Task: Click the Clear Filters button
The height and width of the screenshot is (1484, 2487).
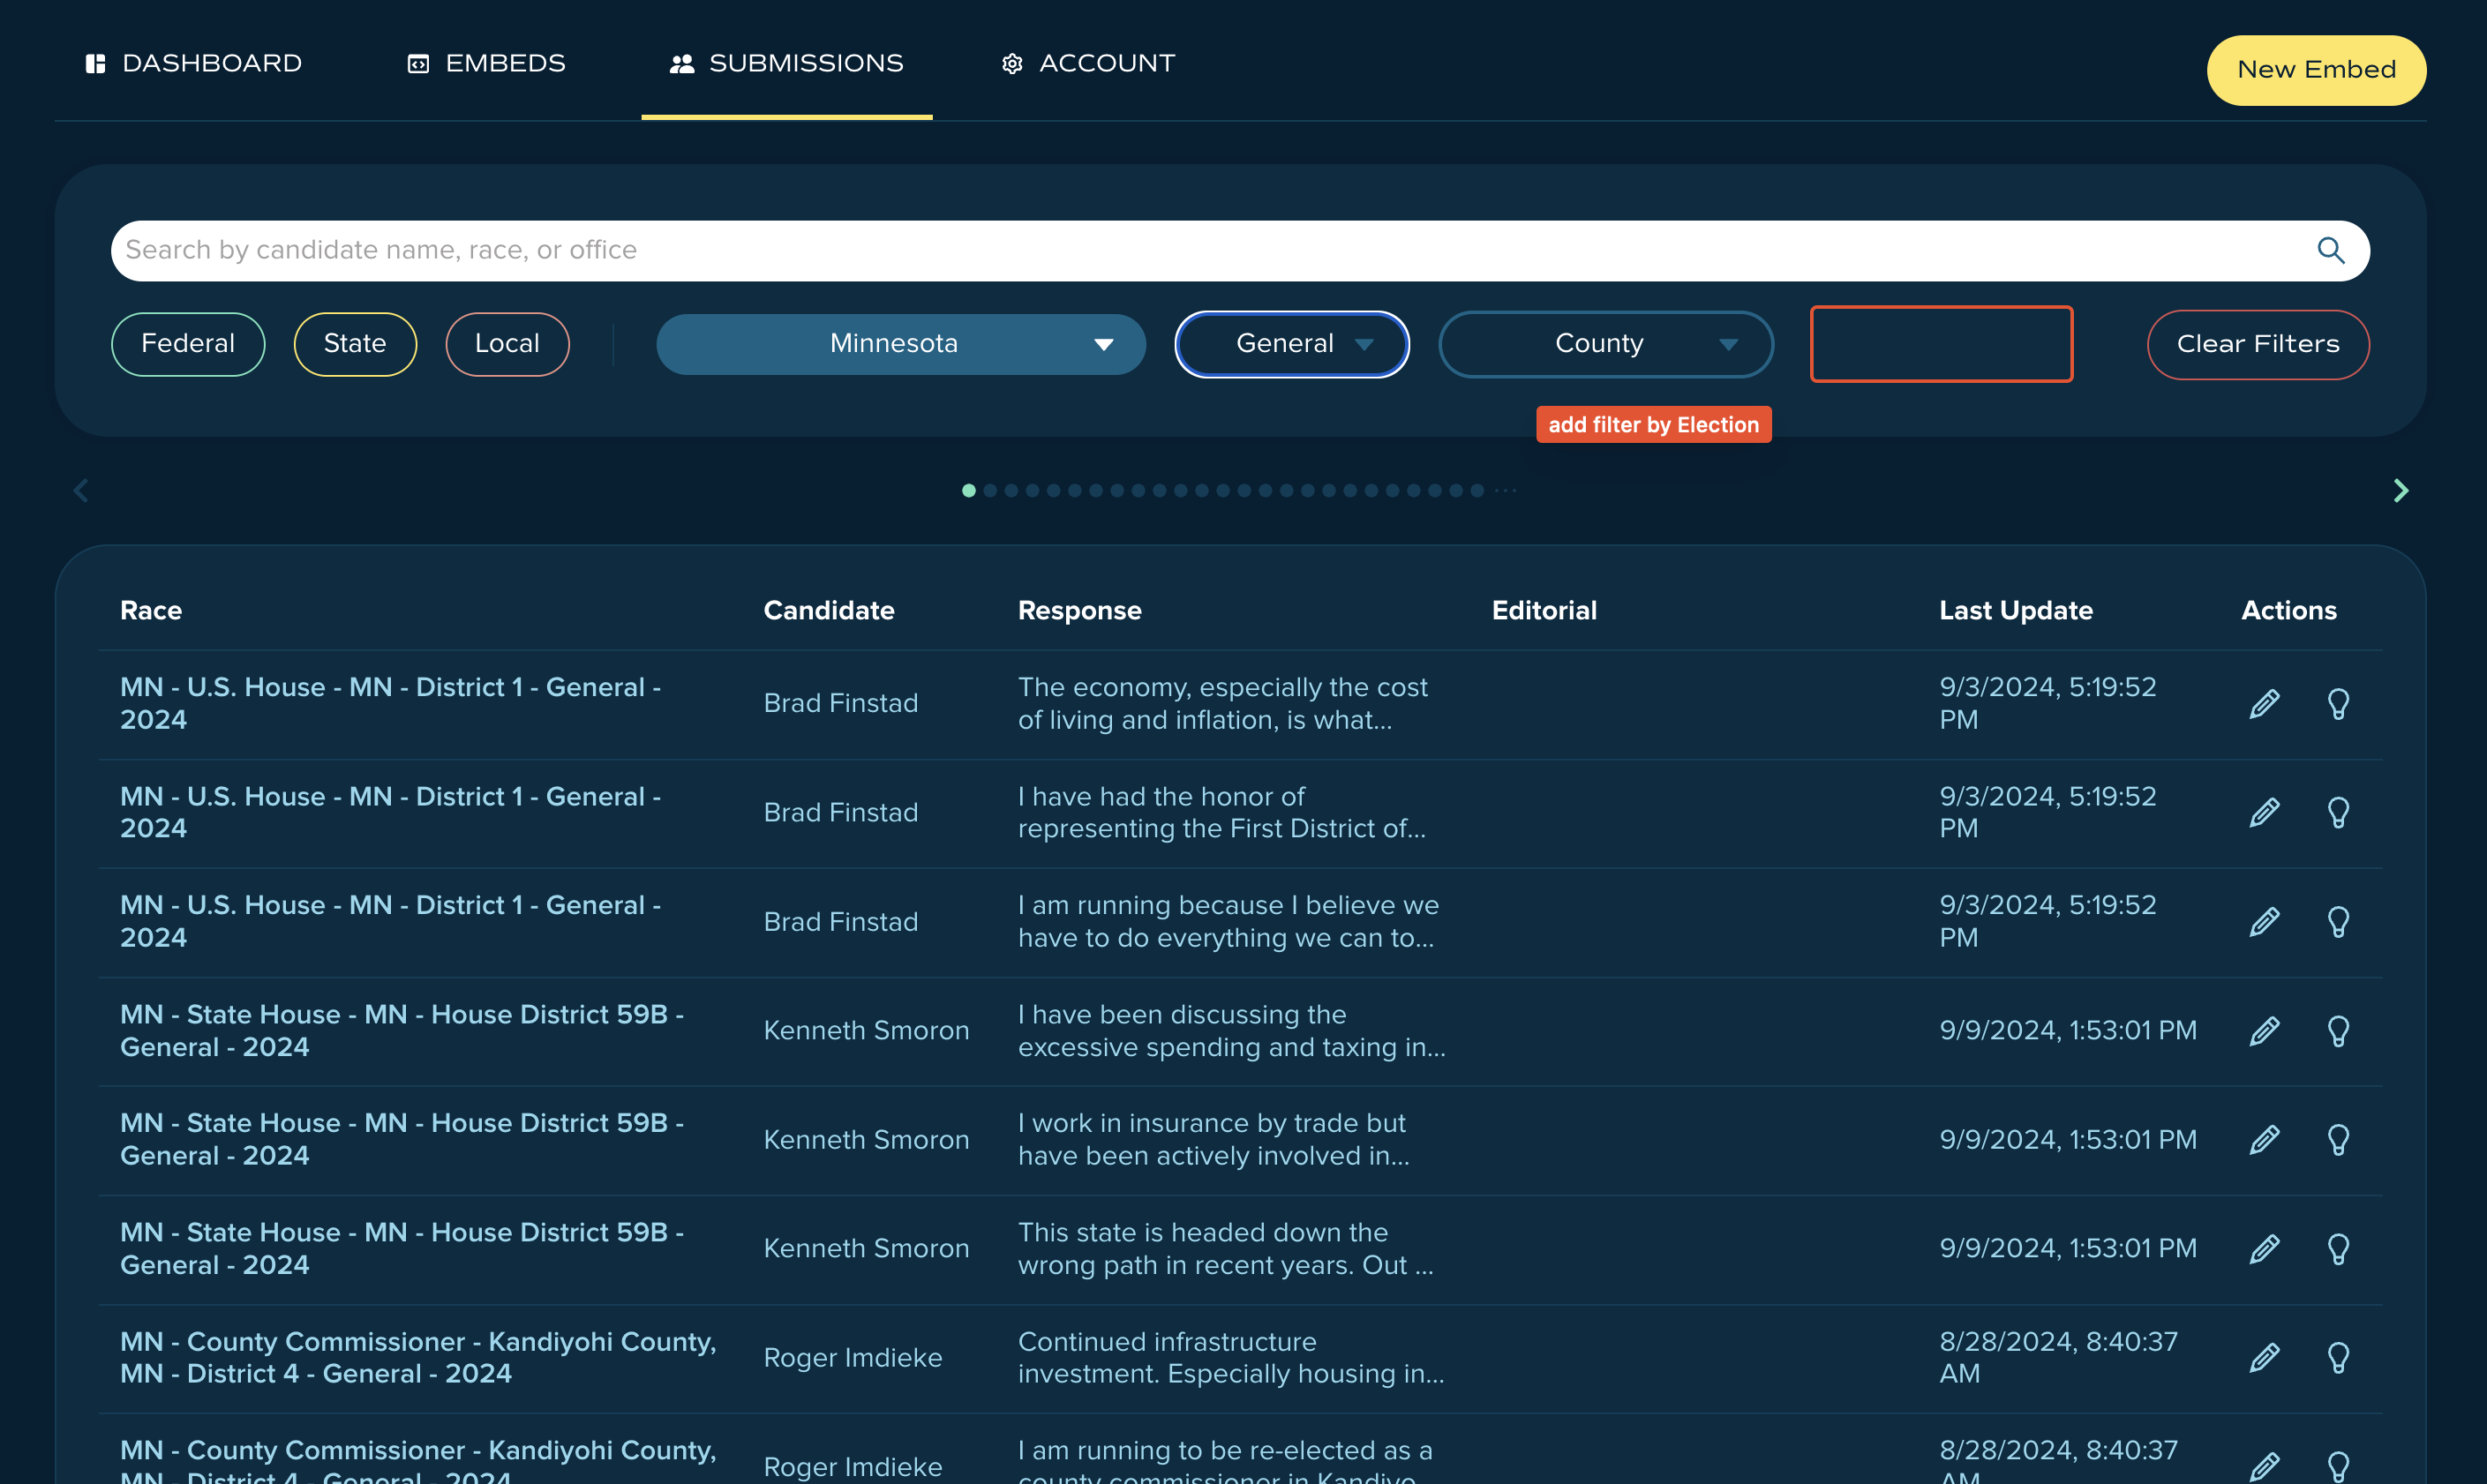Action: coord(2258,344)
